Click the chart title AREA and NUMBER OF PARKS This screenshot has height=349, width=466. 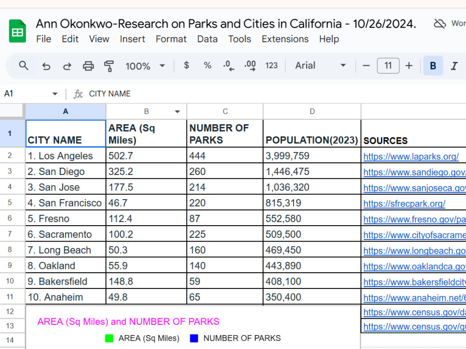(128, 322)
